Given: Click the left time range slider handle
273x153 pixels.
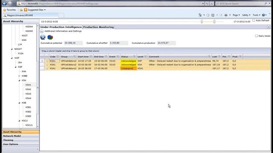Looking at the screenshot, I should click(x=202, y=22).
